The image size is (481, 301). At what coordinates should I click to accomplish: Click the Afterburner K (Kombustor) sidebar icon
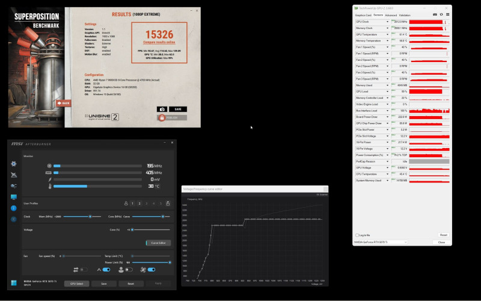pos(13,219)
